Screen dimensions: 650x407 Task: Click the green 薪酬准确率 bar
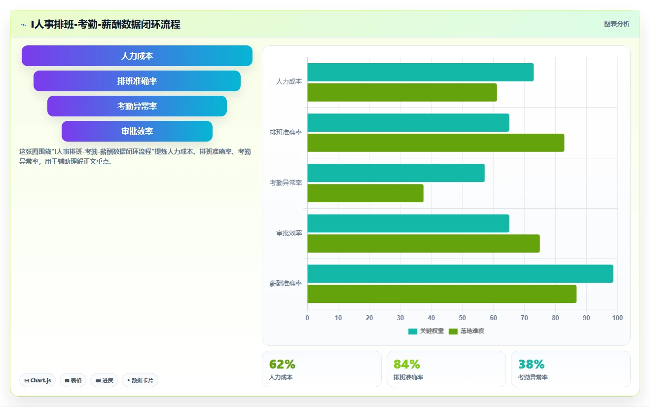point(442,294)
